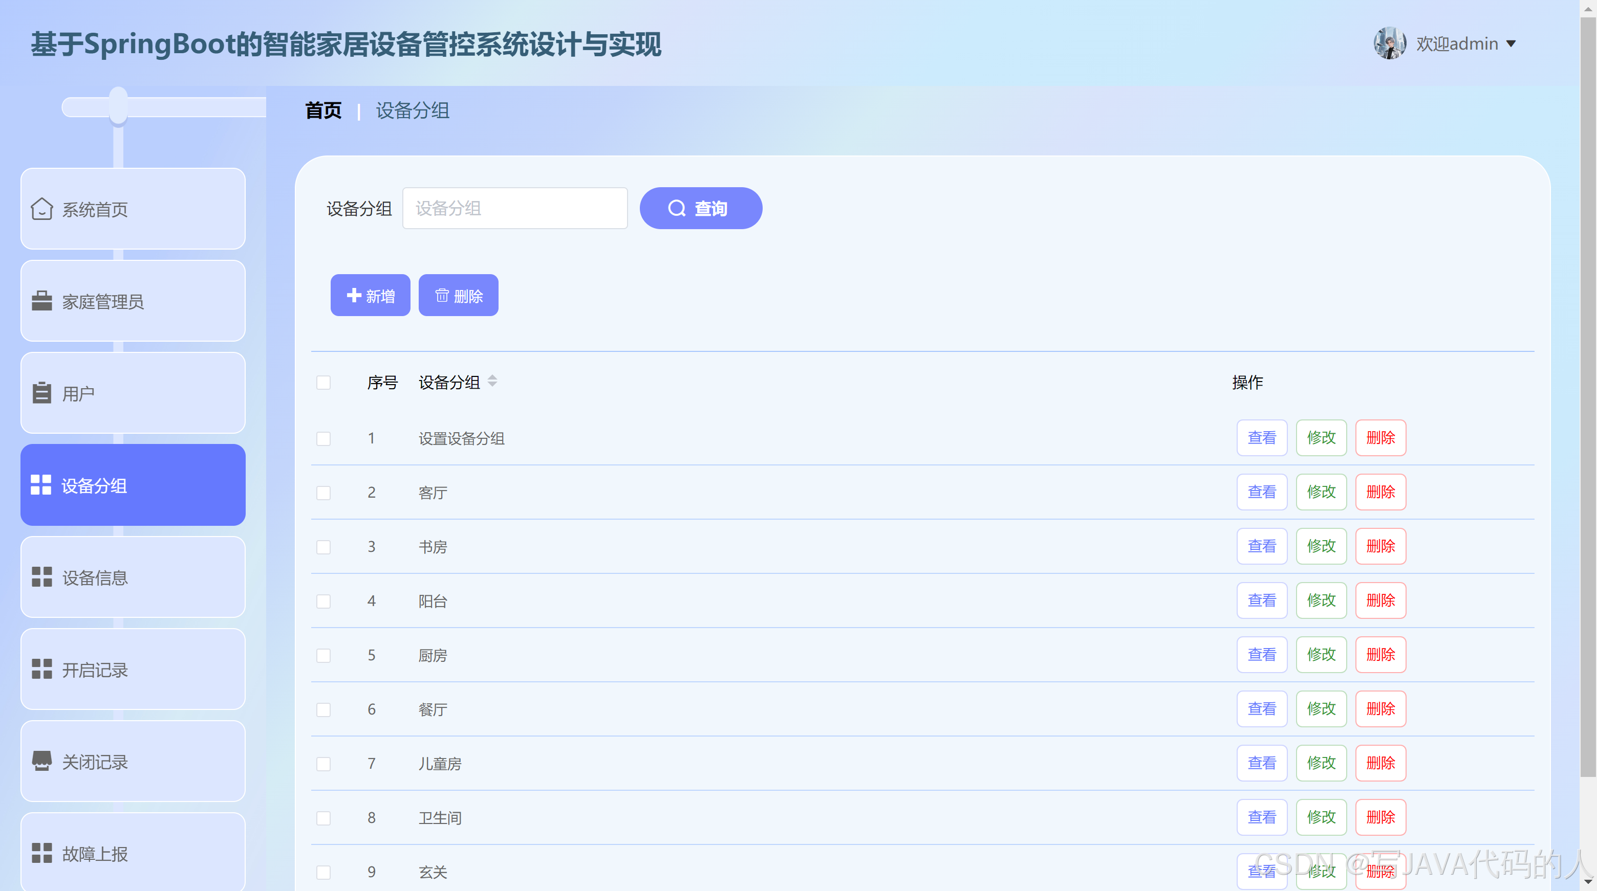Click the 操作 column header

(1247, 382)
